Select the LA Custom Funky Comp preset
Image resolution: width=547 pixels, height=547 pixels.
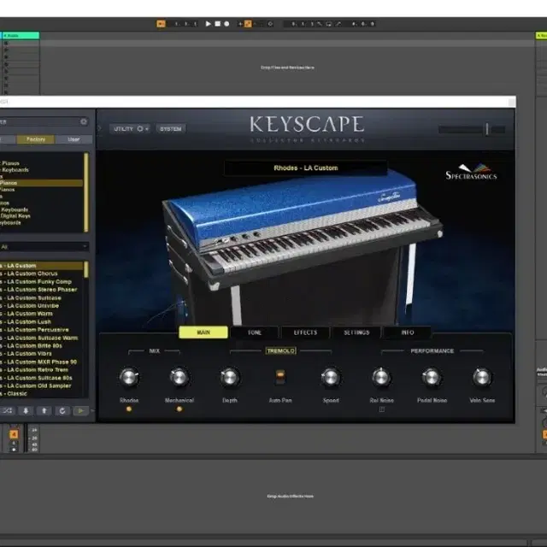(x=39, y=281)
